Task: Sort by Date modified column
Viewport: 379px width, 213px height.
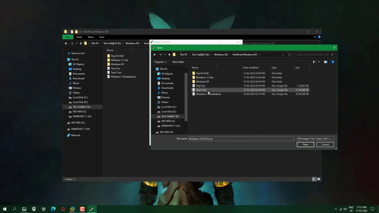Action: point(256,68)
